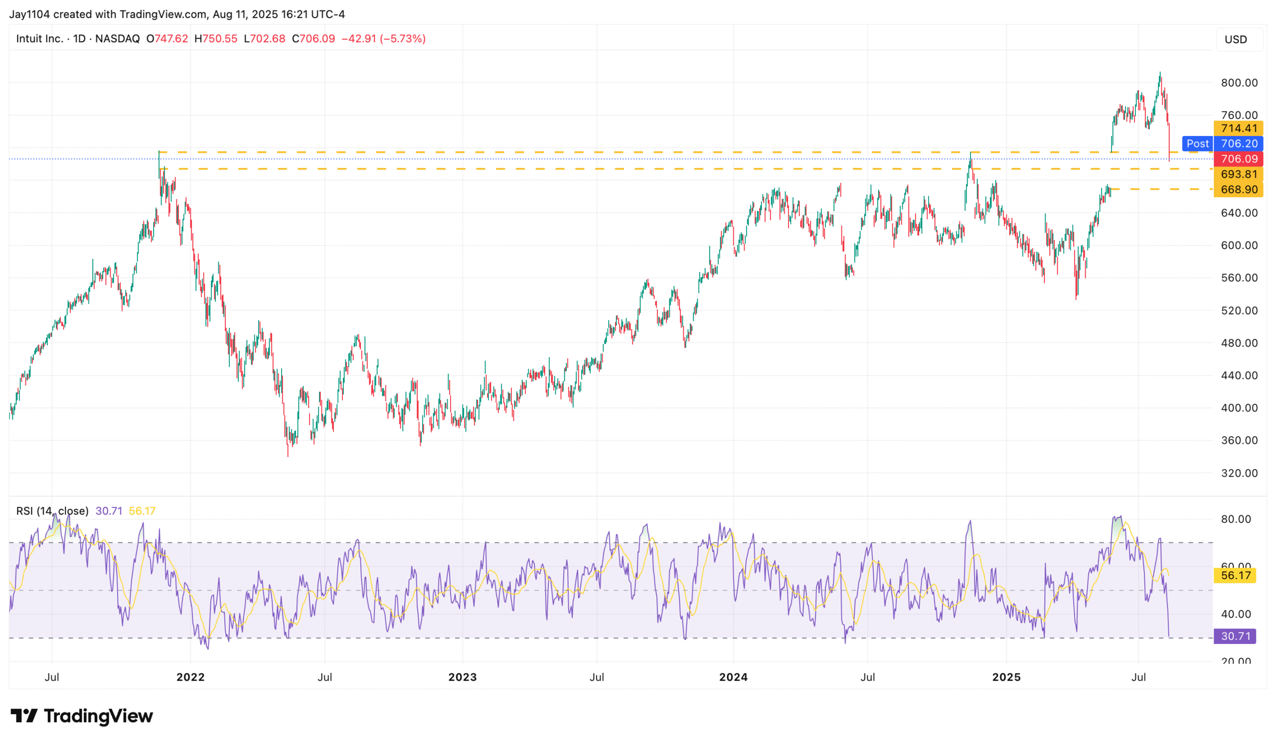Click the 760.00 price axis label

pos(1239,116)
